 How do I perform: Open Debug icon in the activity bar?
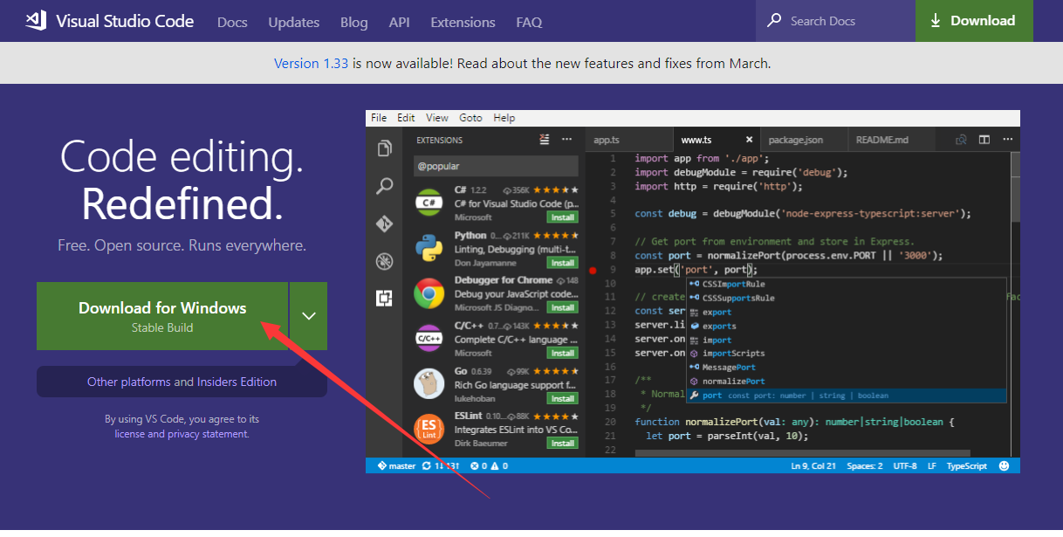pyautogui.click(x=384, y=261)
